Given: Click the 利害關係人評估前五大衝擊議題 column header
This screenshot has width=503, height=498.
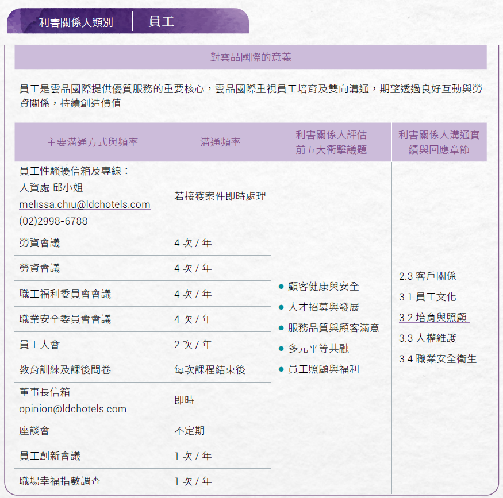Looking at the screenshot, I should point(331,142).
